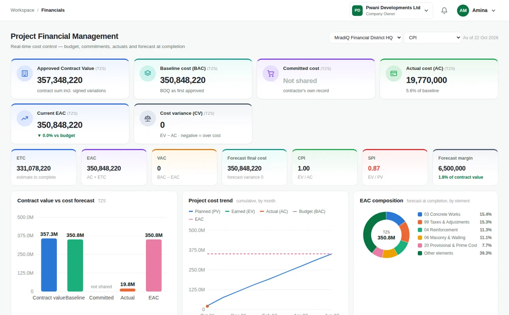
Task: Select the VAC metric card
Action: (184, 167)
